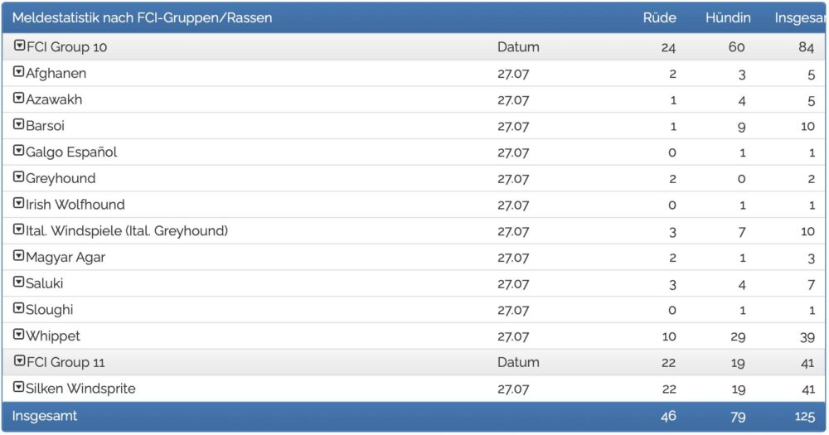
Task: Expand the Afghanen row arrow icon
Action: click(x=18, y=71)
